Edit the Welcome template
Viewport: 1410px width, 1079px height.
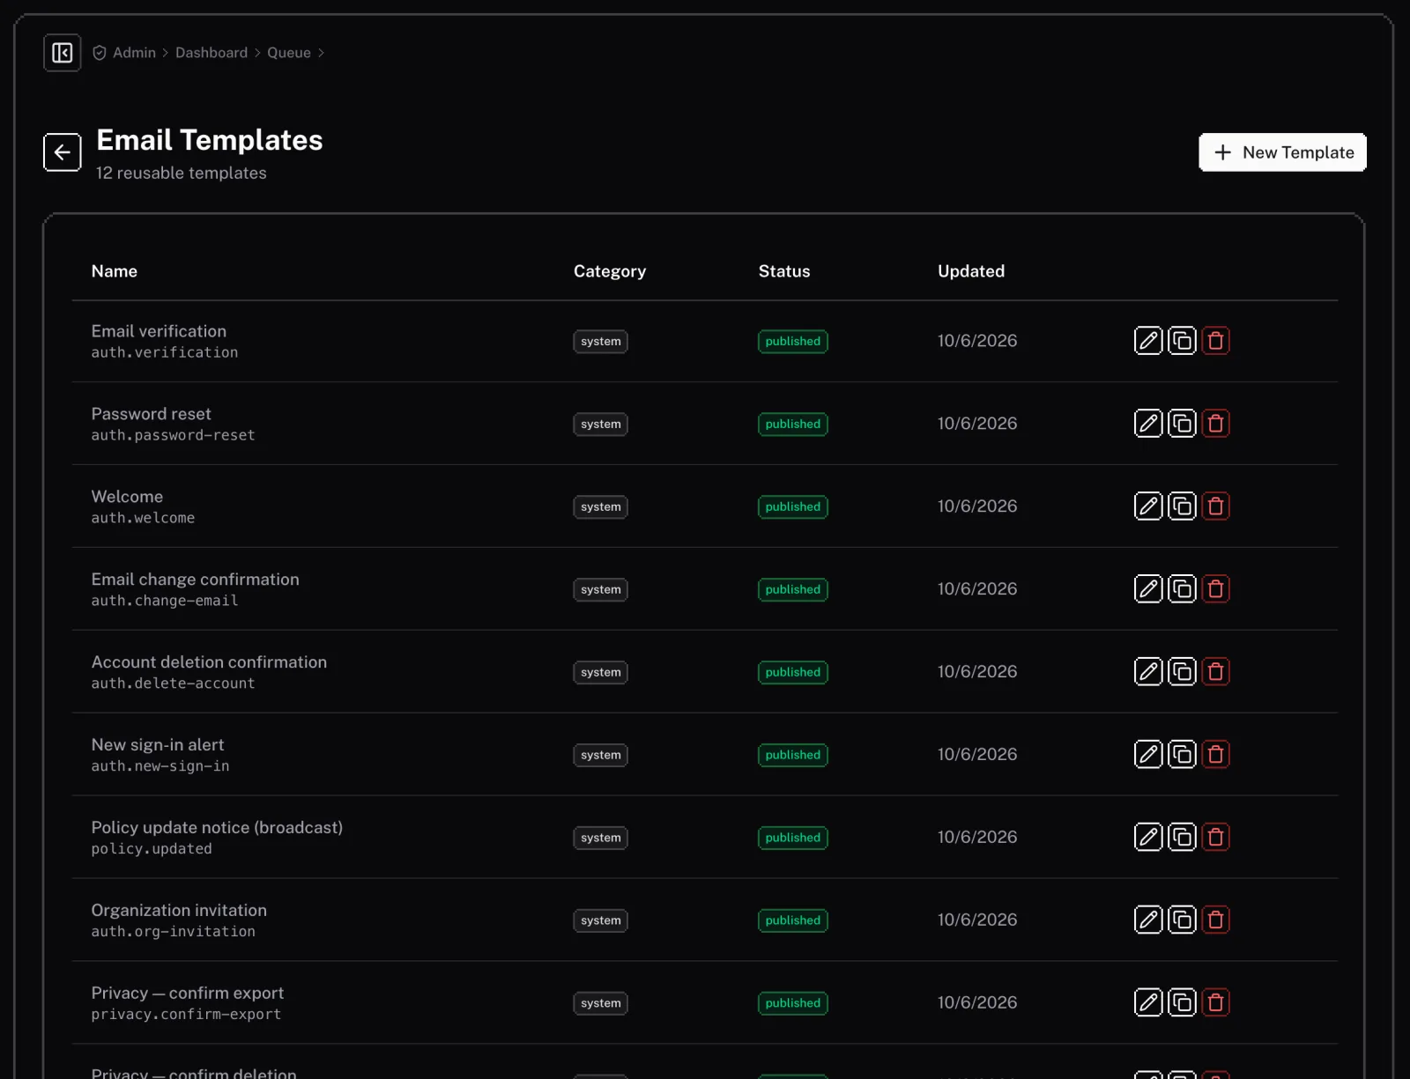coord(1148,506)
